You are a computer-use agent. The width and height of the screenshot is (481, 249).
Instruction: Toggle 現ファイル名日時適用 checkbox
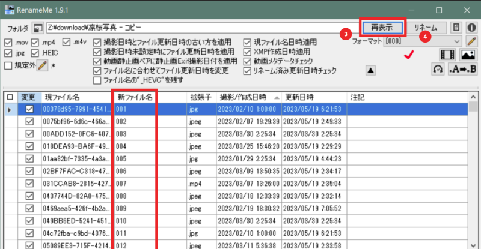pyautogui.click(x=247, y=42)
